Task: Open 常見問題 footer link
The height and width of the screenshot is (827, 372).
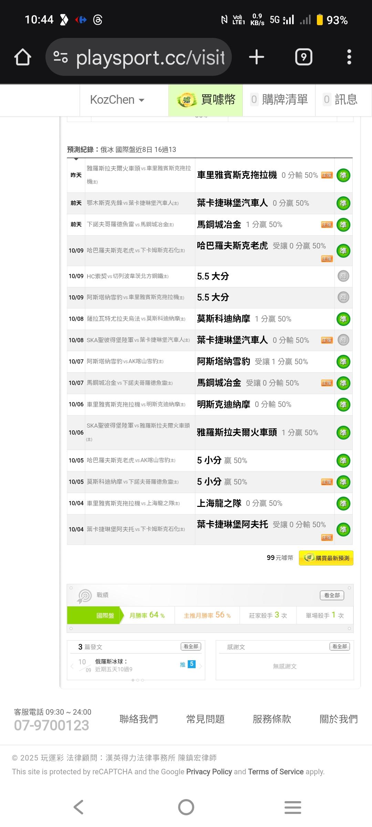Action: pyautogui.click(x=205, y=719)
